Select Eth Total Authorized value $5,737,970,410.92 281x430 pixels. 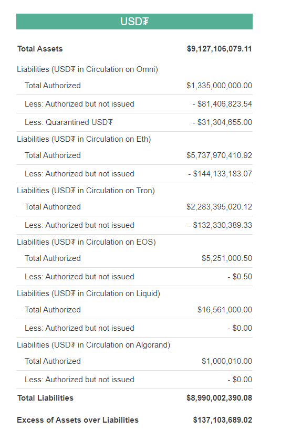pyautogui.click(x=219, y=155)
